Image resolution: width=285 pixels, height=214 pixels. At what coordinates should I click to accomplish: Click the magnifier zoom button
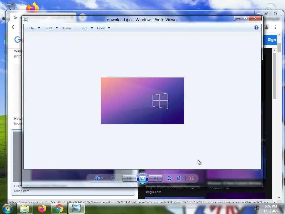click(97, 178)
